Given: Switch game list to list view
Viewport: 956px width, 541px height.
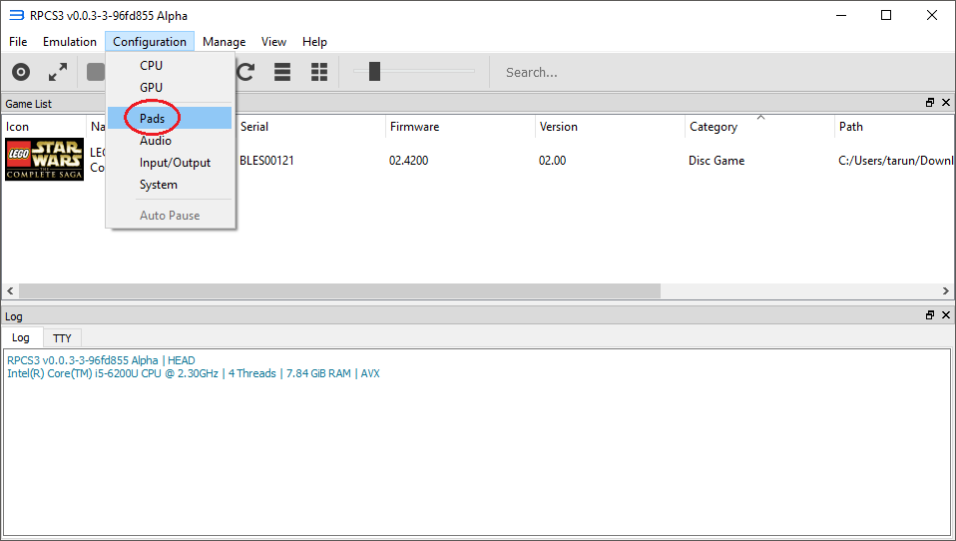Looking at the screenshot, I should click(282, 72).
